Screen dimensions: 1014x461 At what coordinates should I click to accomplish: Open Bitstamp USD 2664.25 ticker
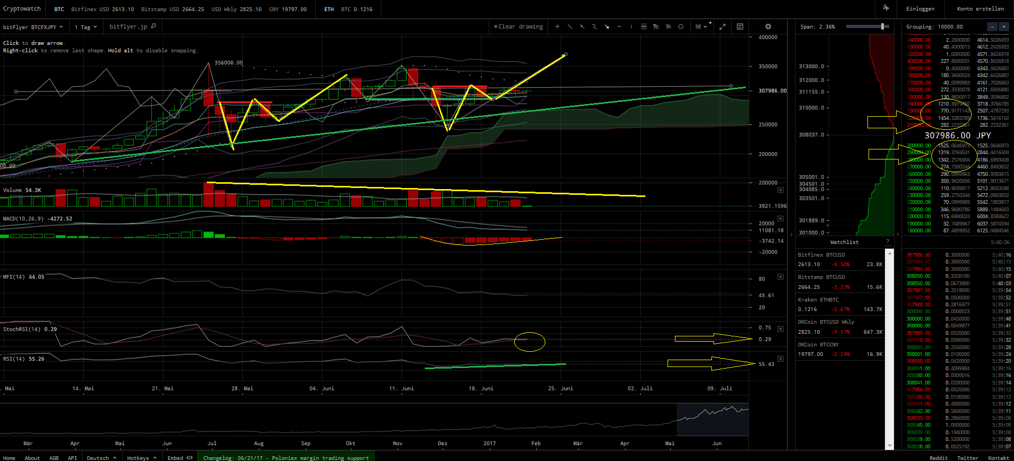[x=172, y=9]
